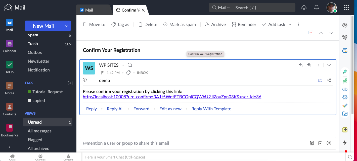Click the @mention share input field
This screenshot has width=357, height=161.
[x=194, y=143]
